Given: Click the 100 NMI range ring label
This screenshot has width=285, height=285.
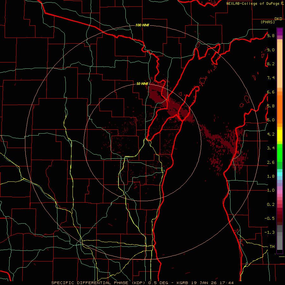Looking at the screenshot, I should (142, 25).
